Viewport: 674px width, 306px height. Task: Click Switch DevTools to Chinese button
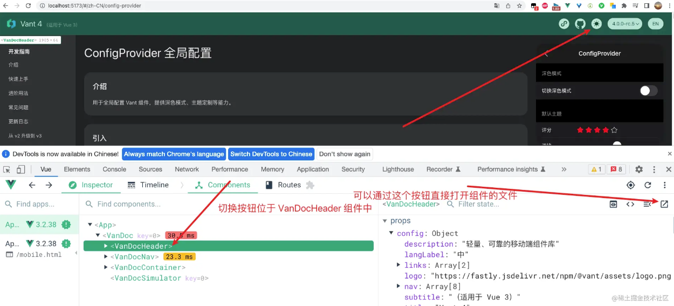click(271, 154)
